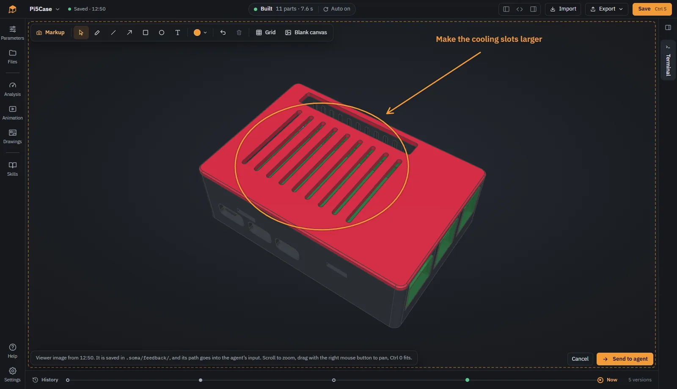
Task: Toggle the Grid overlay
Action: click(266, 33)
